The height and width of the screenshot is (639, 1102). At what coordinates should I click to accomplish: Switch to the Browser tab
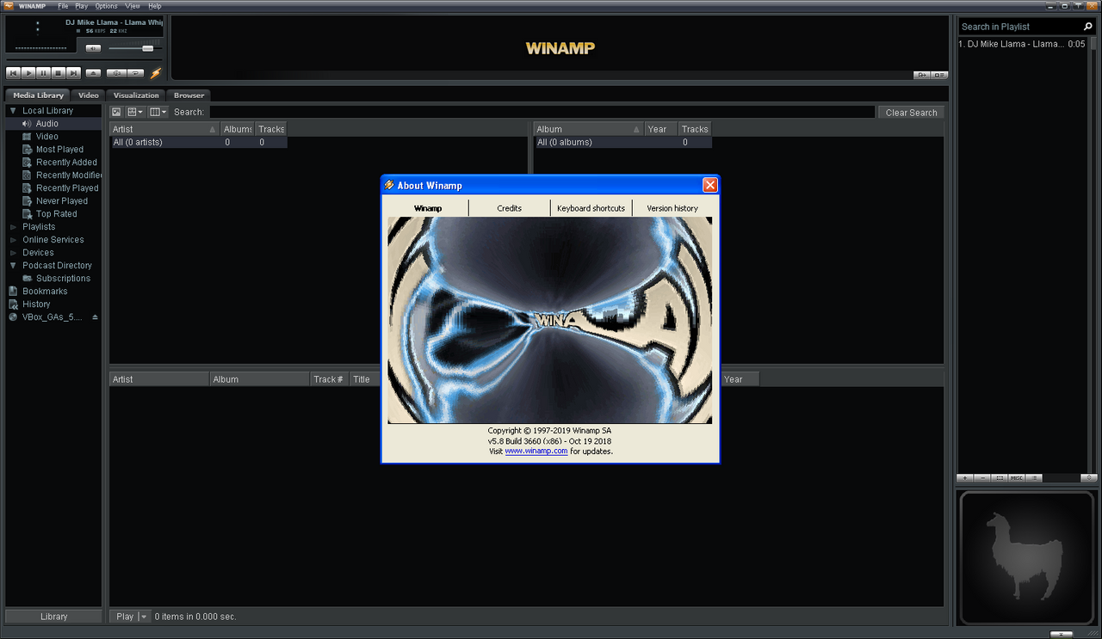(189, 95)
